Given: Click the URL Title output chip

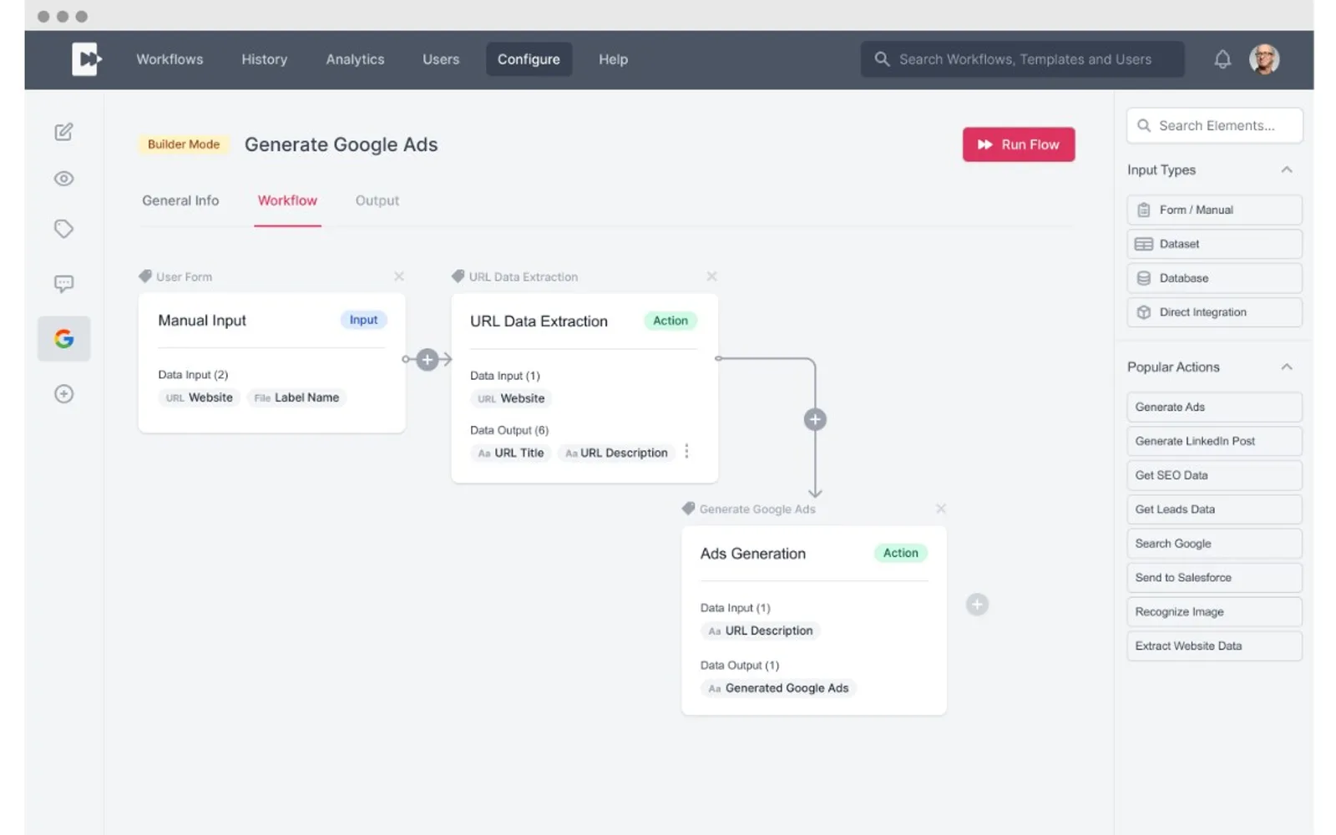Looking at the screenshot, I should [510, 453].
